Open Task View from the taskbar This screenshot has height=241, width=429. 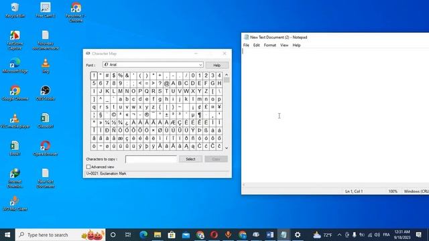(x=128, y=235)
